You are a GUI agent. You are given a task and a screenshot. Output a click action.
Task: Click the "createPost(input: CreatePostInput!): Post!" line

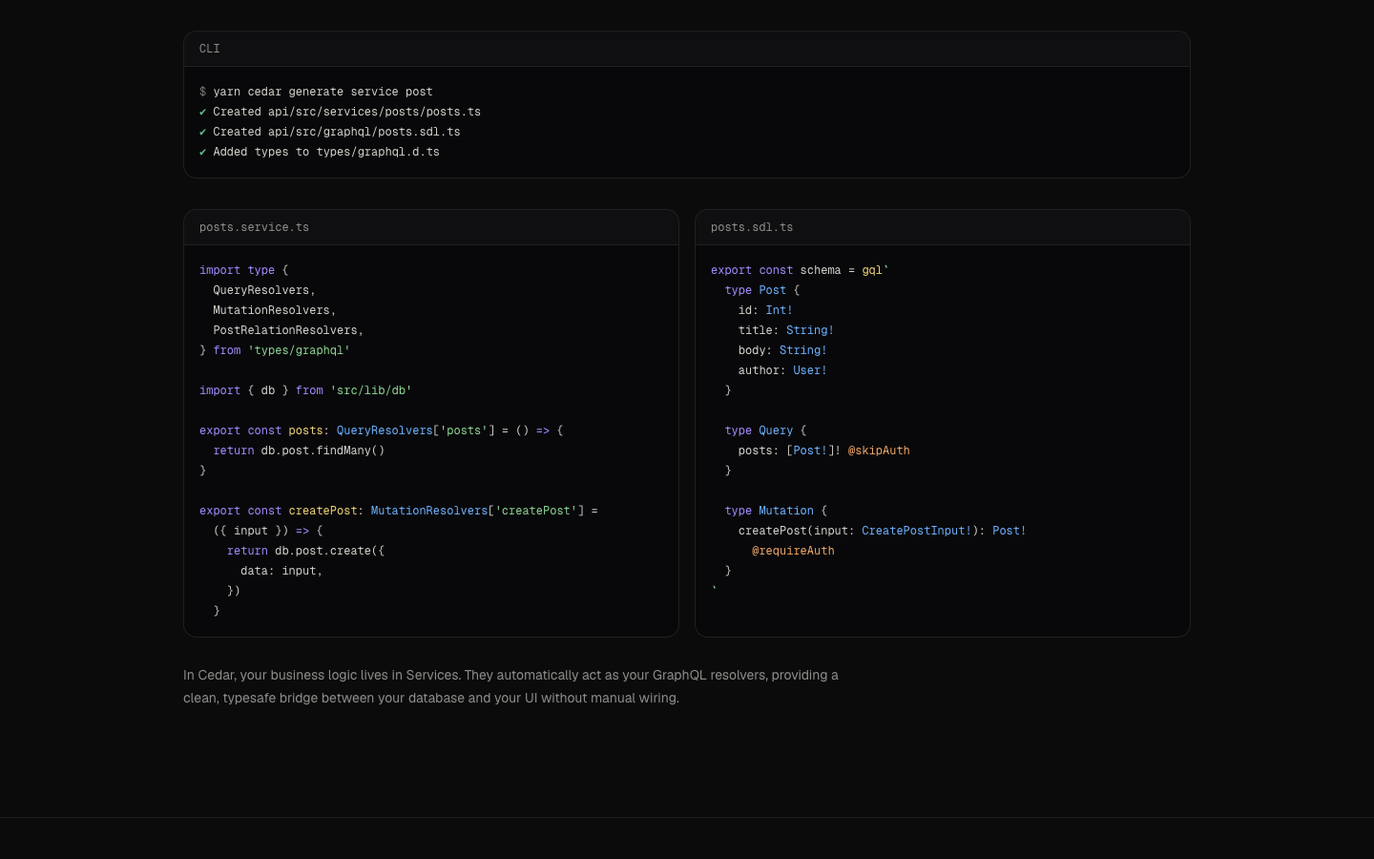point(883,531)
